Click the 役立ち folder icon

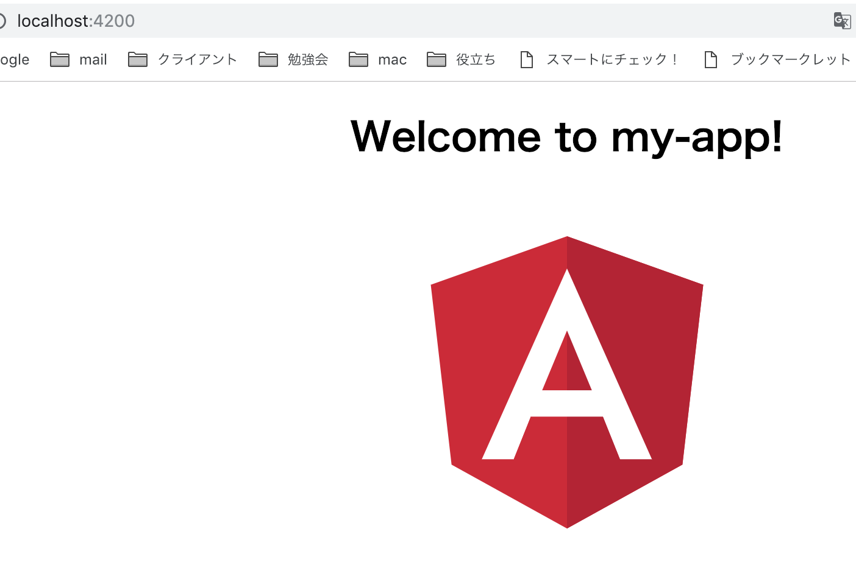point(437,60)
